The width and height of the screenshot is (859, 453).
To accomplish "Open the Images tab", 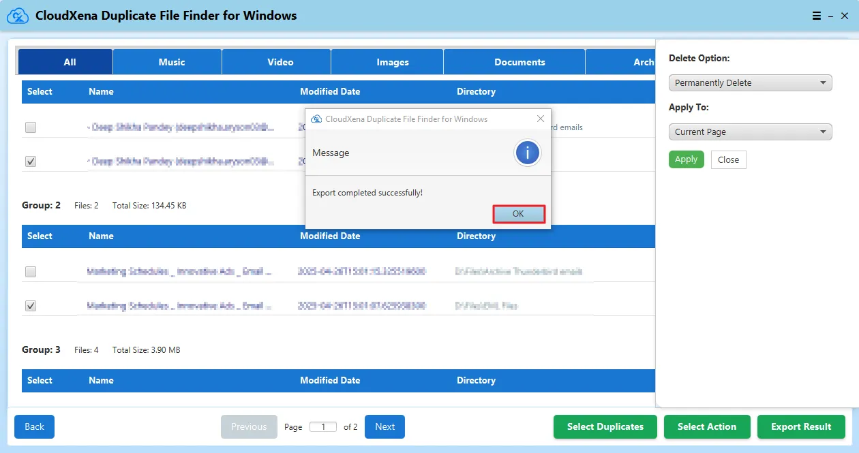I will [393, 62].
